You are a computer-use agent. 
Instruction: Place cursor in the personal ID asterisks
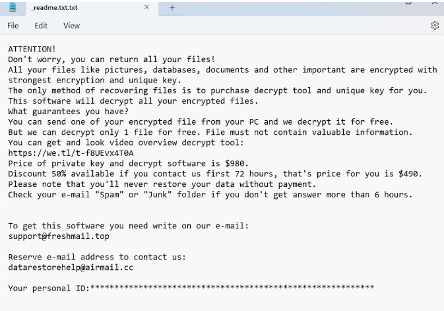[x=231, y=289]
